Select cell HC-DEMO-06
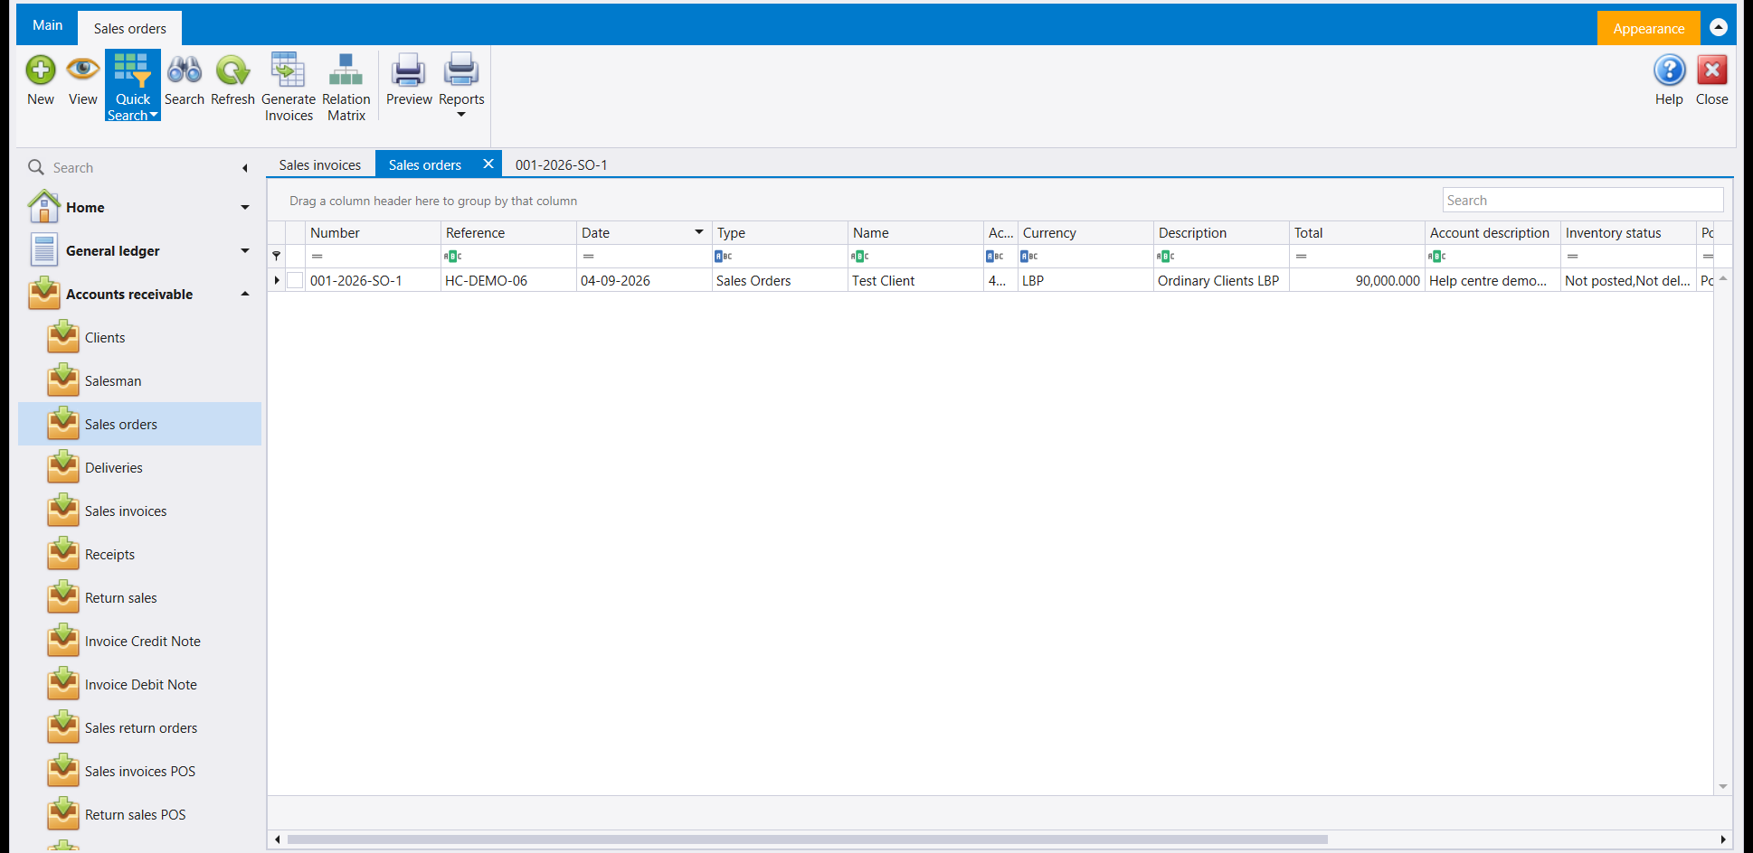Image resolution: width=1753 pixels, height=853 pixels. click(x=508, y=281)
